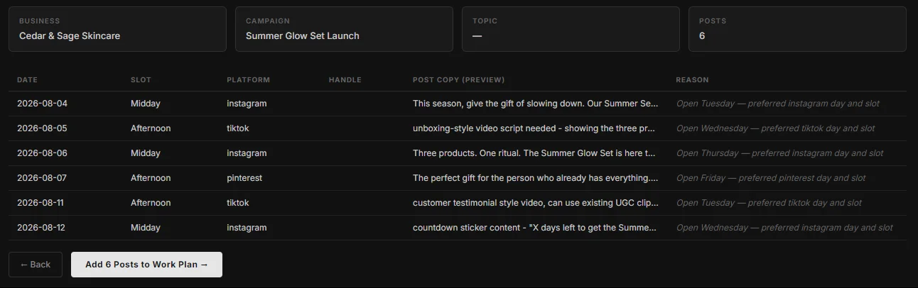Screen dimensions: 918x288
Task: Click reason 'Open Wednesday — preferred tiktok day'
Action: click(x=776, y=128)
